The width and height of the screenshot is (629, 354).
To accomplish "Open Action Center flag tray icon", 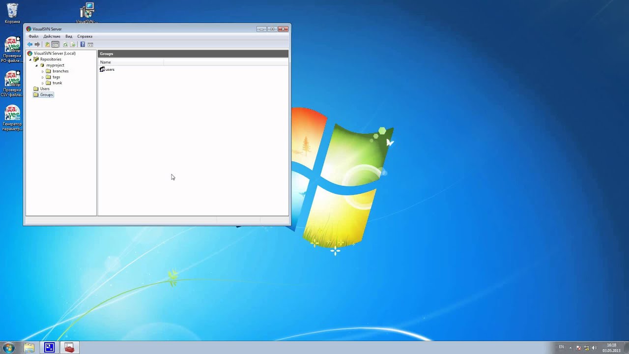I will [x=578, y=348].
